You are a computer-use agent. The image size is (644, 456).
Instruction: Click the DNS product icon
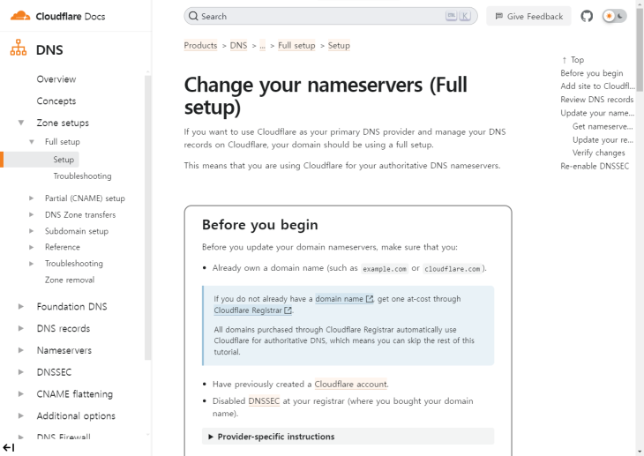pyautogui.click(x=17, y=50)
